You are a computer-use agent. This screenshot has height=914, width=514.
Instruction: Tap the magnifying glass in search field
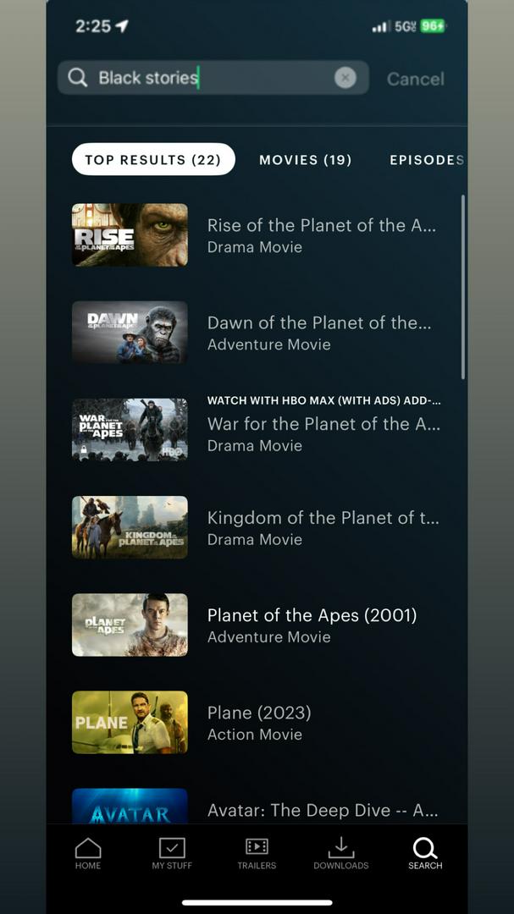tap(78, 78)
